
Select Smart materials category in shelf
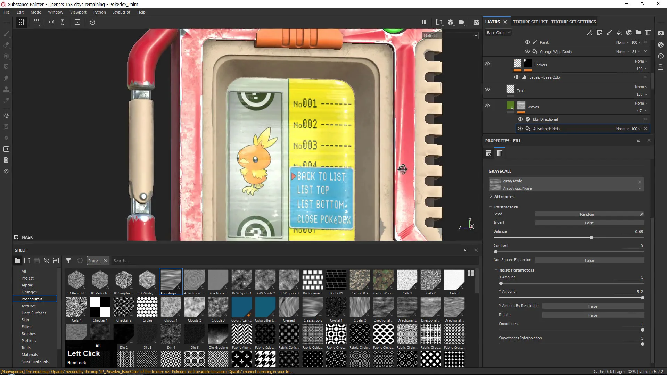coord(35,361)
